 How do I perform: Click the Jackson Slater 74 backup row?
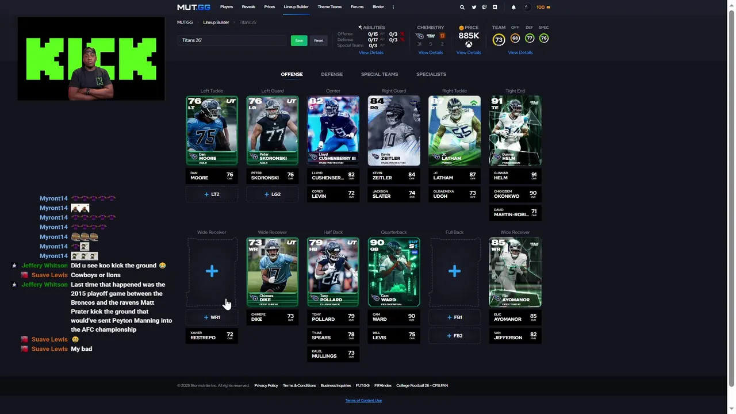[x=394, y=194]
